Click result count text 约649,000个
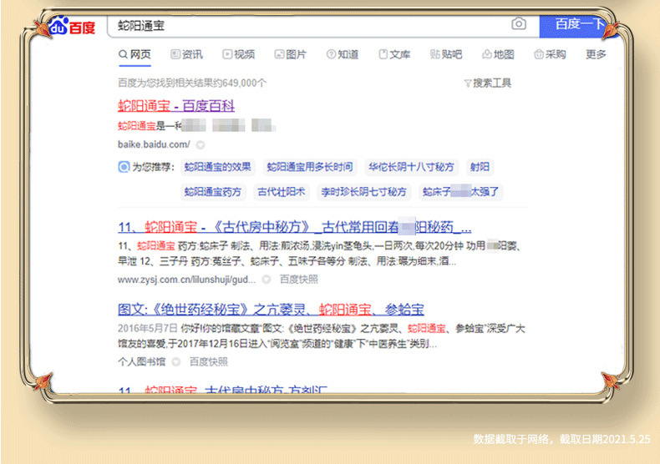This screenshot has height=464, width=660. coord(240,83)
